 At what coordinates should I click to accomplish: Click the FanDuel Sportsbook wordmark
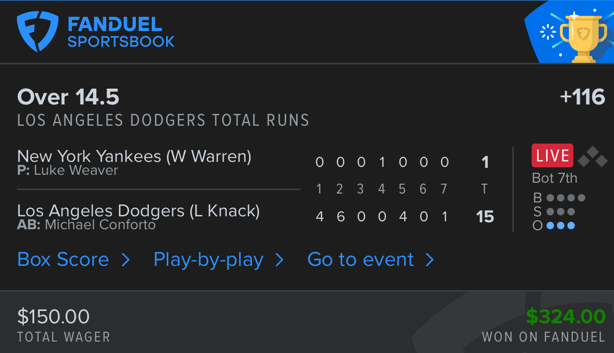coord(121,32)
